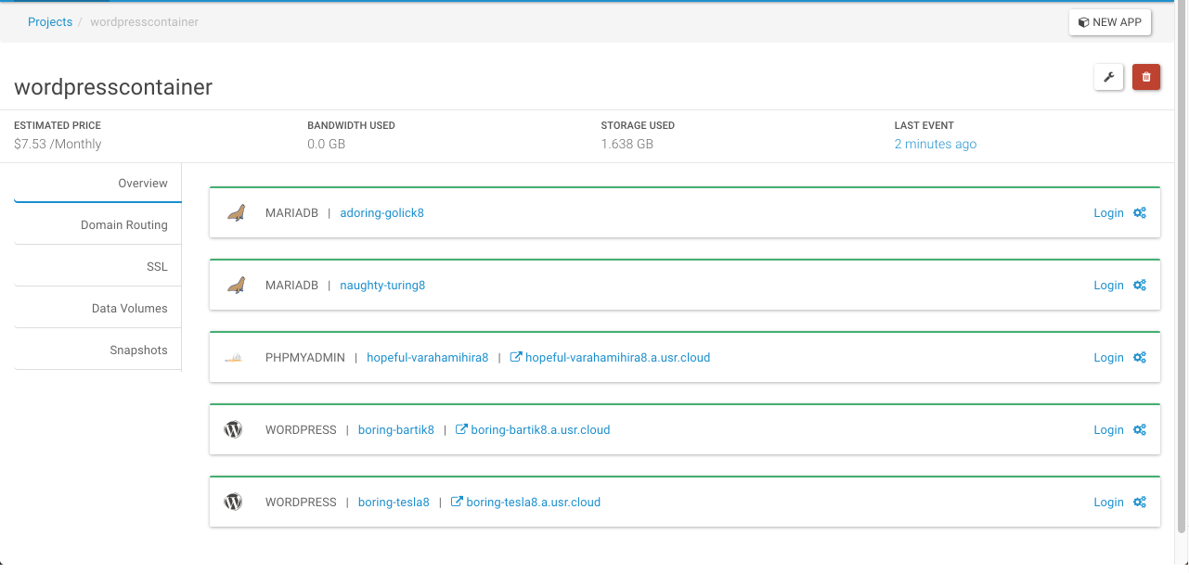Screen dimensions: 1189x573
Task: Open settings gears for boring-tesla8
Action: click(1140, 502)
